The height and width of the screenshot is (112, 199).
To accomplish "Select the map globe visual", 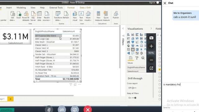I will pos(128,46).
